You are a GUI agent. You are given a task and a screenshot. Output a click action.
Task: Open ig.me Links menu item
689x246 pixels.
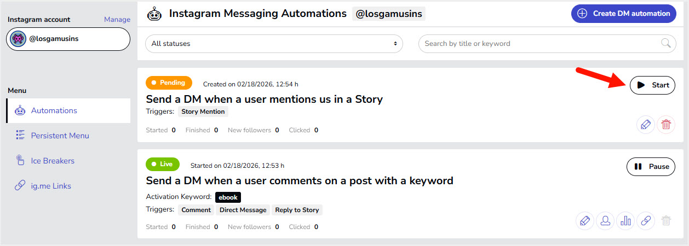[51, 186]
